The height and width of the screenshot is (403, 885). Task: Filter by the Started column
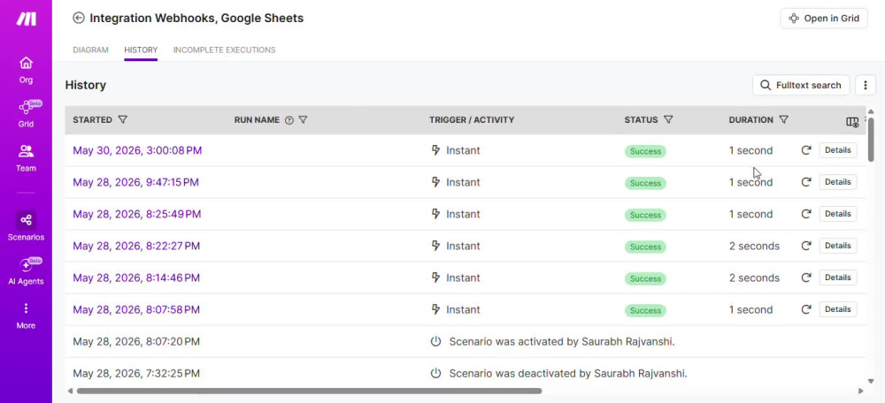tap(122, 119)
